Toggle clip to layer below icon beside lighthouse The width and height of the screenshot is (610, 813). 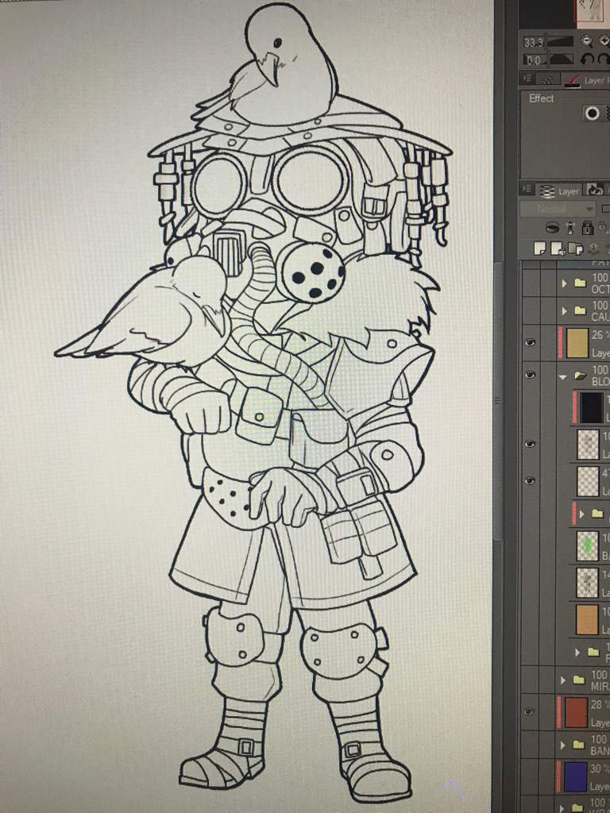[x=553, y=228]
